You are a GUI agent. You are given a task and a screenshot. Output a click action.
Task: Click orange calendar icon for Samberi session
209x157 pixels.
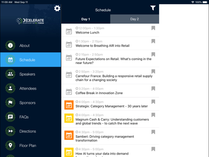coord(69,135)
